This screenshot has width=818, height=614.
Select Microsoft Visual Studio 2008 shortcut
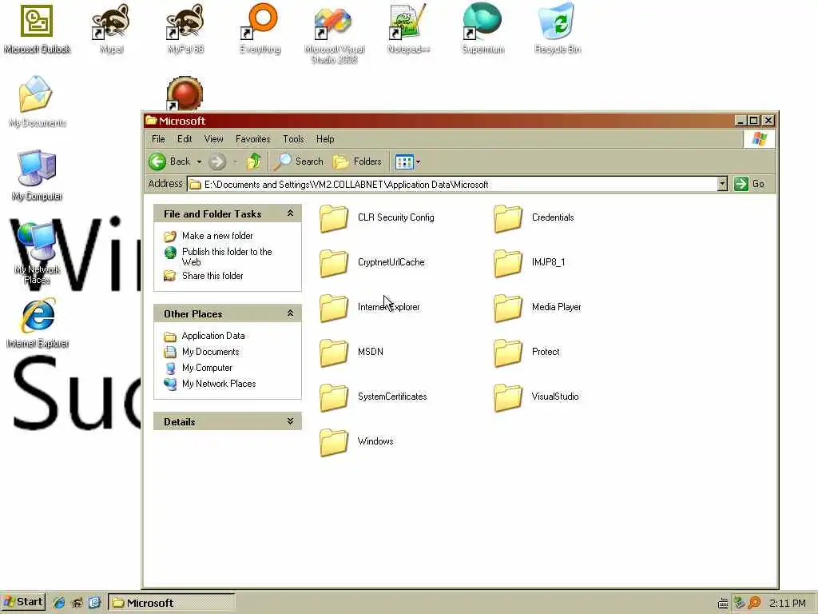tap(335, 34)
